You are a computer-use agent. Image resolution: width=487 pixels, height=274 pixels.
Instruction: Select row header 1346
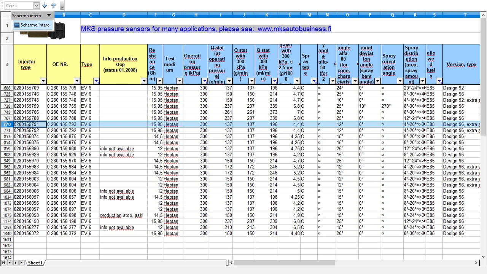tap(7, 234)
